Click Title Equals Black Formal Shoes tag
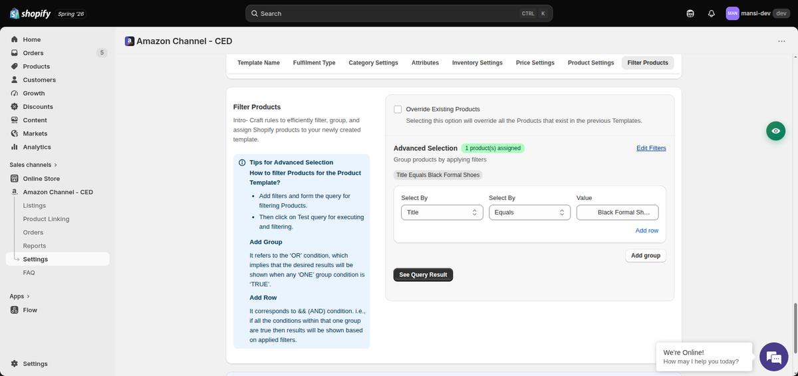 (438, 175)
